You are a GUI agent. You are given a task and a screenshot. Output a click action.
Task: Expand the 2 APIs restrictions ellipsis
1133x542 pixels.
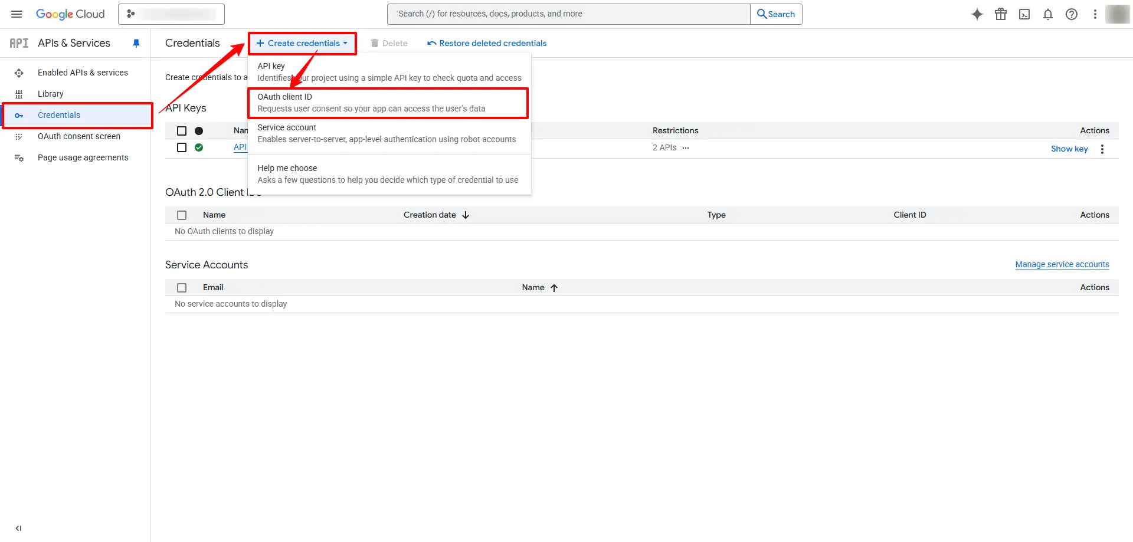686,148
